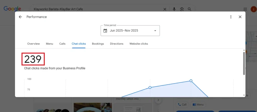Click the lower chart data point
The image size is (257, 112).
[150, 87]
